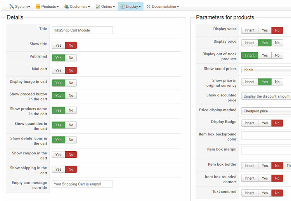291x201 pixels.
Task: Focus the Empty cart message override field
Action: (x=82, y=184)
